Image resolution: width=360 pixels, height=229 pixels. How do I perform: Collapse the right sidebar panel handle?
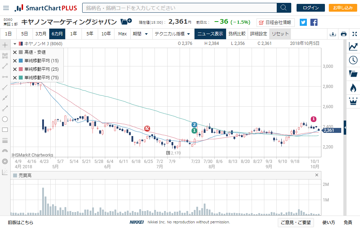[345, 128]
